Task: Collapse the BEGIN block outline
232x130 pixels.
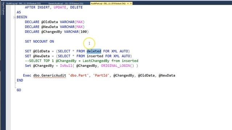Action: [15, 17]
